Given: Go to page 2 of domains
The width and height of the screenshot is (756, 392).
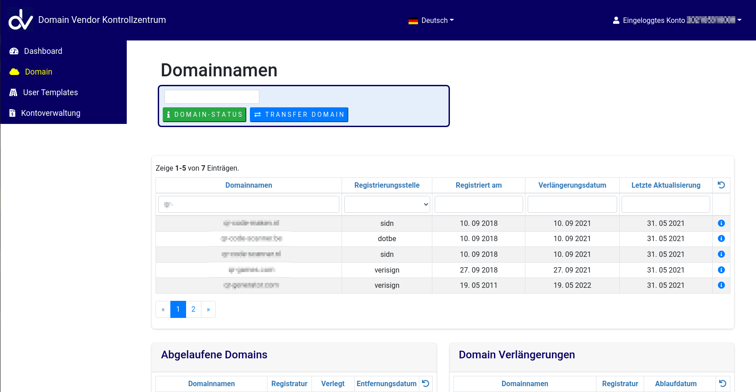Looking at the screenshot, I should point(193,309).
